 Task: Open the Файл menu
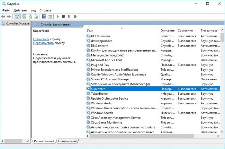pyautogui.click(x=6, y=10)
